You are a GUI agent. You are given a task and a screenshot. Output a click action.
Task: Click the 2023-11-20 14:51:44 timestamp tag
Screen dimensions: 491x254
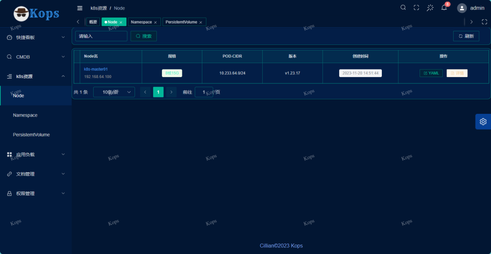(361, 73)
